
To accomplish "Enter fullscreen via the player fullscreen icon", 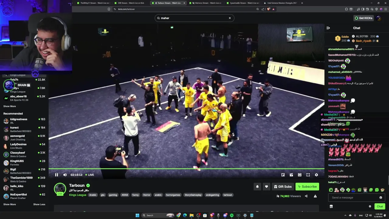I will [308, 175].
